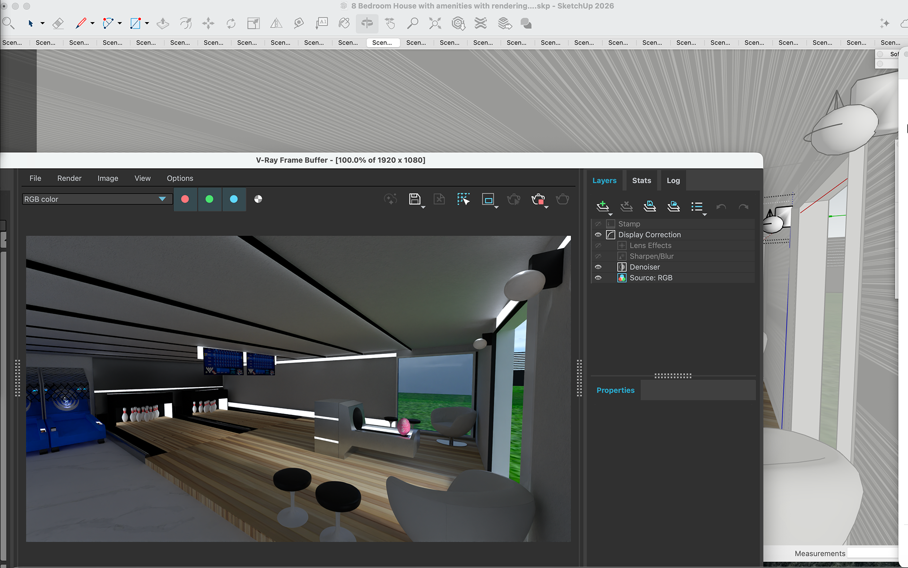The height and width of the screenshot is (568, 908).
Task: Toggle the red channel swatch
Action: (x=185, y=199)
